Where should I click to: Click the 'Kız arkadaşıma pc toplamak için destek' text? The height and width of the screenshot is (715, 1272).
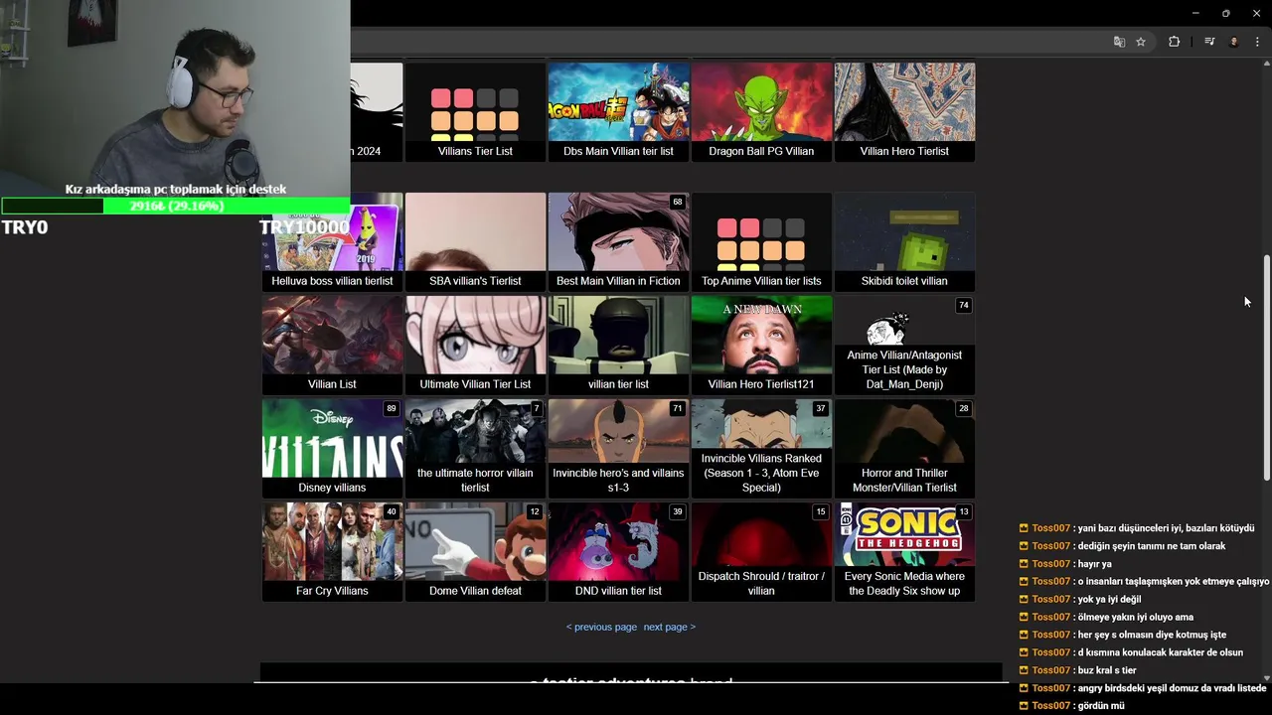point(176,189)
